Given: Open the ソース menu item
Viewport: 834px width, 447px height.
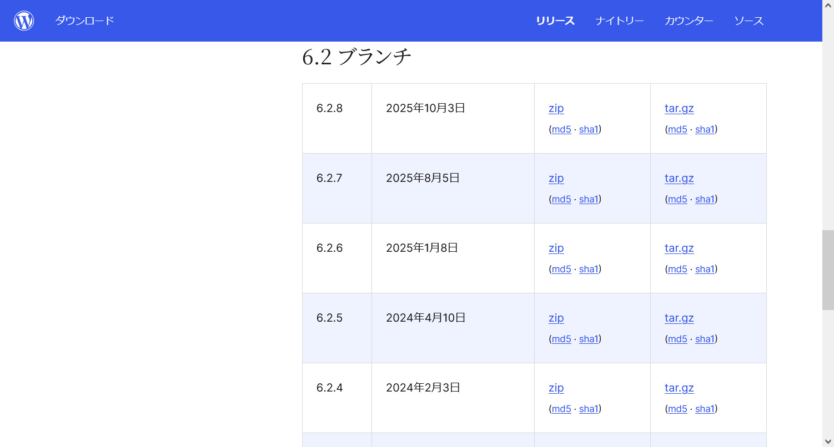Looking at the screenshot, I should [748, 21].
